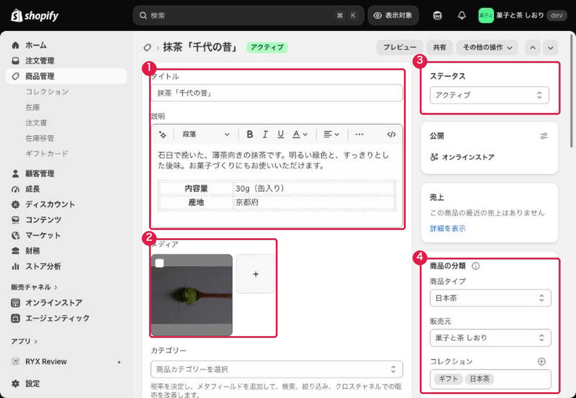
Task: Open publishing settings icon
Action: tap(544, 136)
